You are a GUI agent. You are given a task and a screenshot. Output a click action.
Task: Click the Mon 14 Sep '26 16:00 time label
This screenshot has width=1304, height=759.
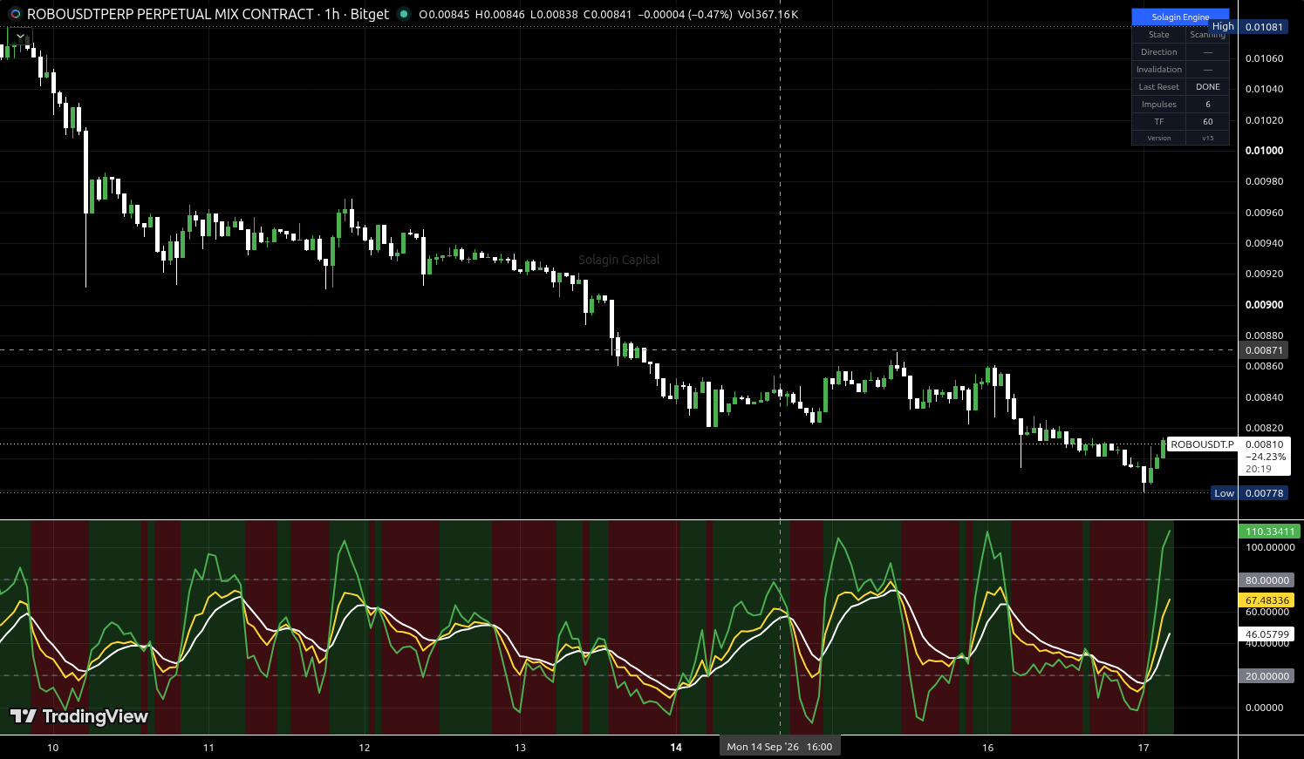(x=779, y=747)
